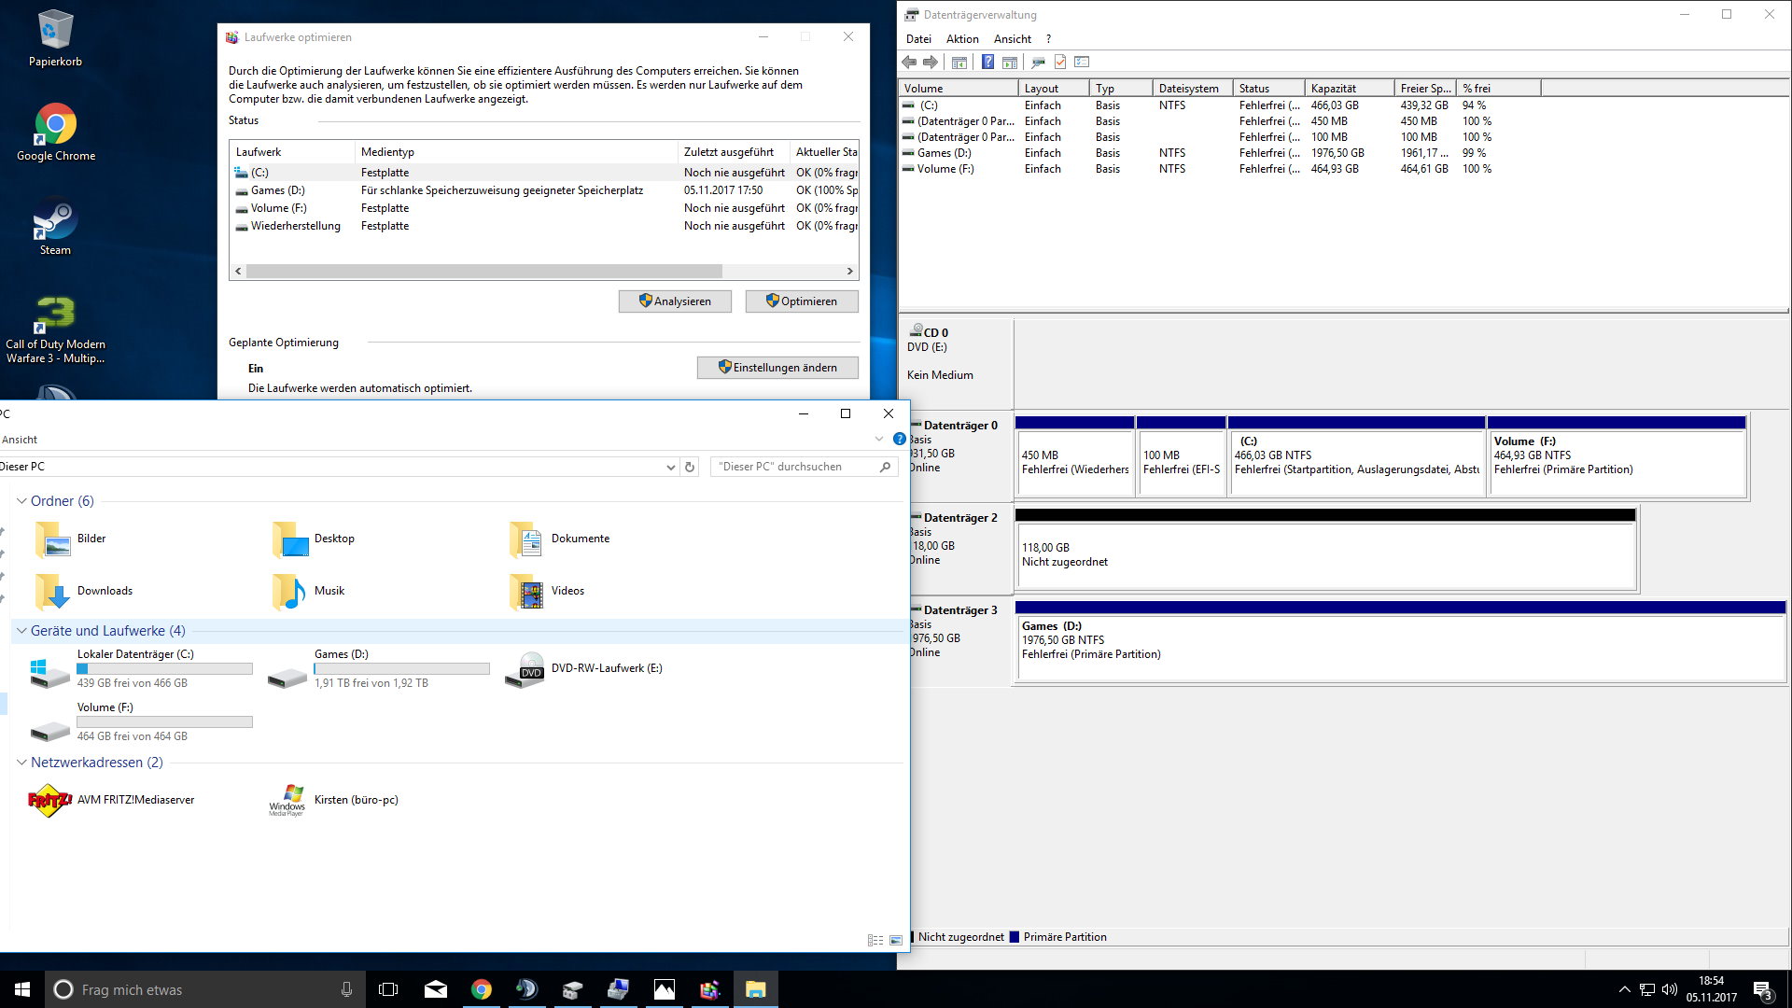Collapse the Netzwerkadressen (2) section

[21, 763]
